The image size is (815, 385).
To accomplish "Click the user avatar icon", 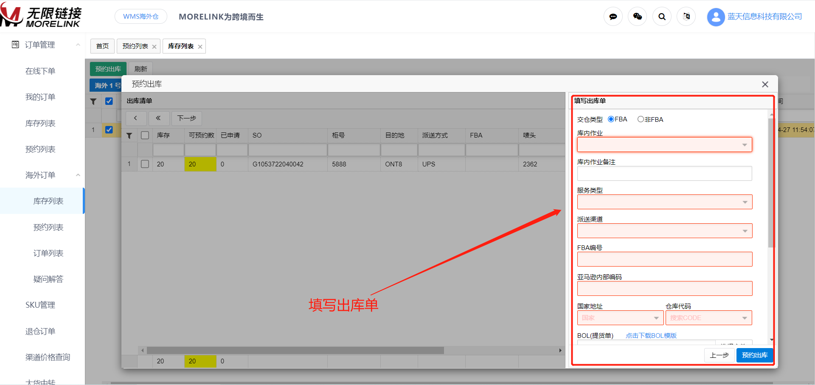I will coord(716,17).
